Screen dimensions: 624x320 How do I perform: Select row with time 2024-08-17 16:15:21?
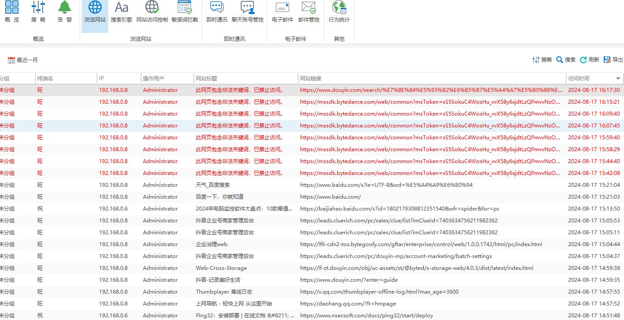pyautogui.click(x=312, y=102)
